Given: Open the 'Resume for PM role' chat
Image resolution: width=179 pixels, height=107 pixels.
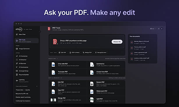Looking at the screenshot, I should (x=22, y=94).
